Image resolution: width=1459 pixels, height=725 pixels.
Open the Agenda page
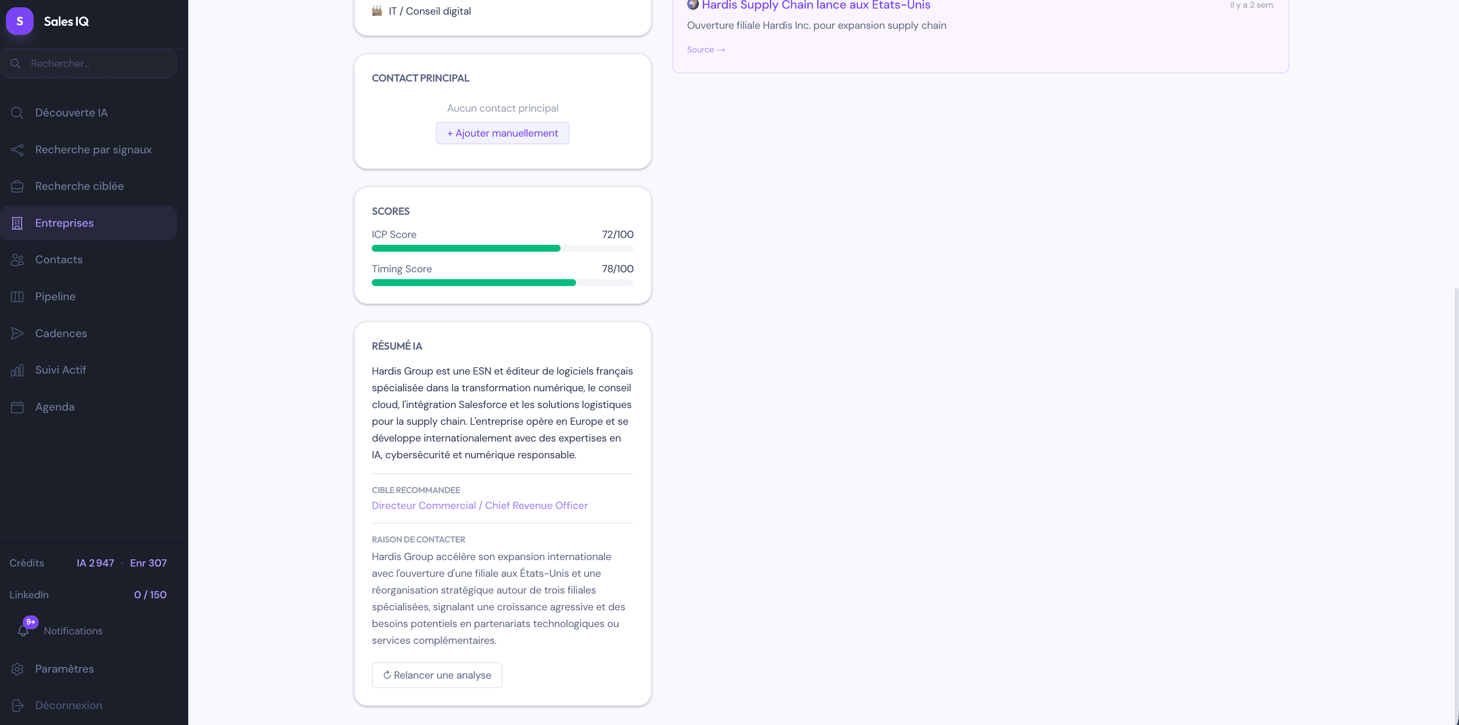[89, 407]
